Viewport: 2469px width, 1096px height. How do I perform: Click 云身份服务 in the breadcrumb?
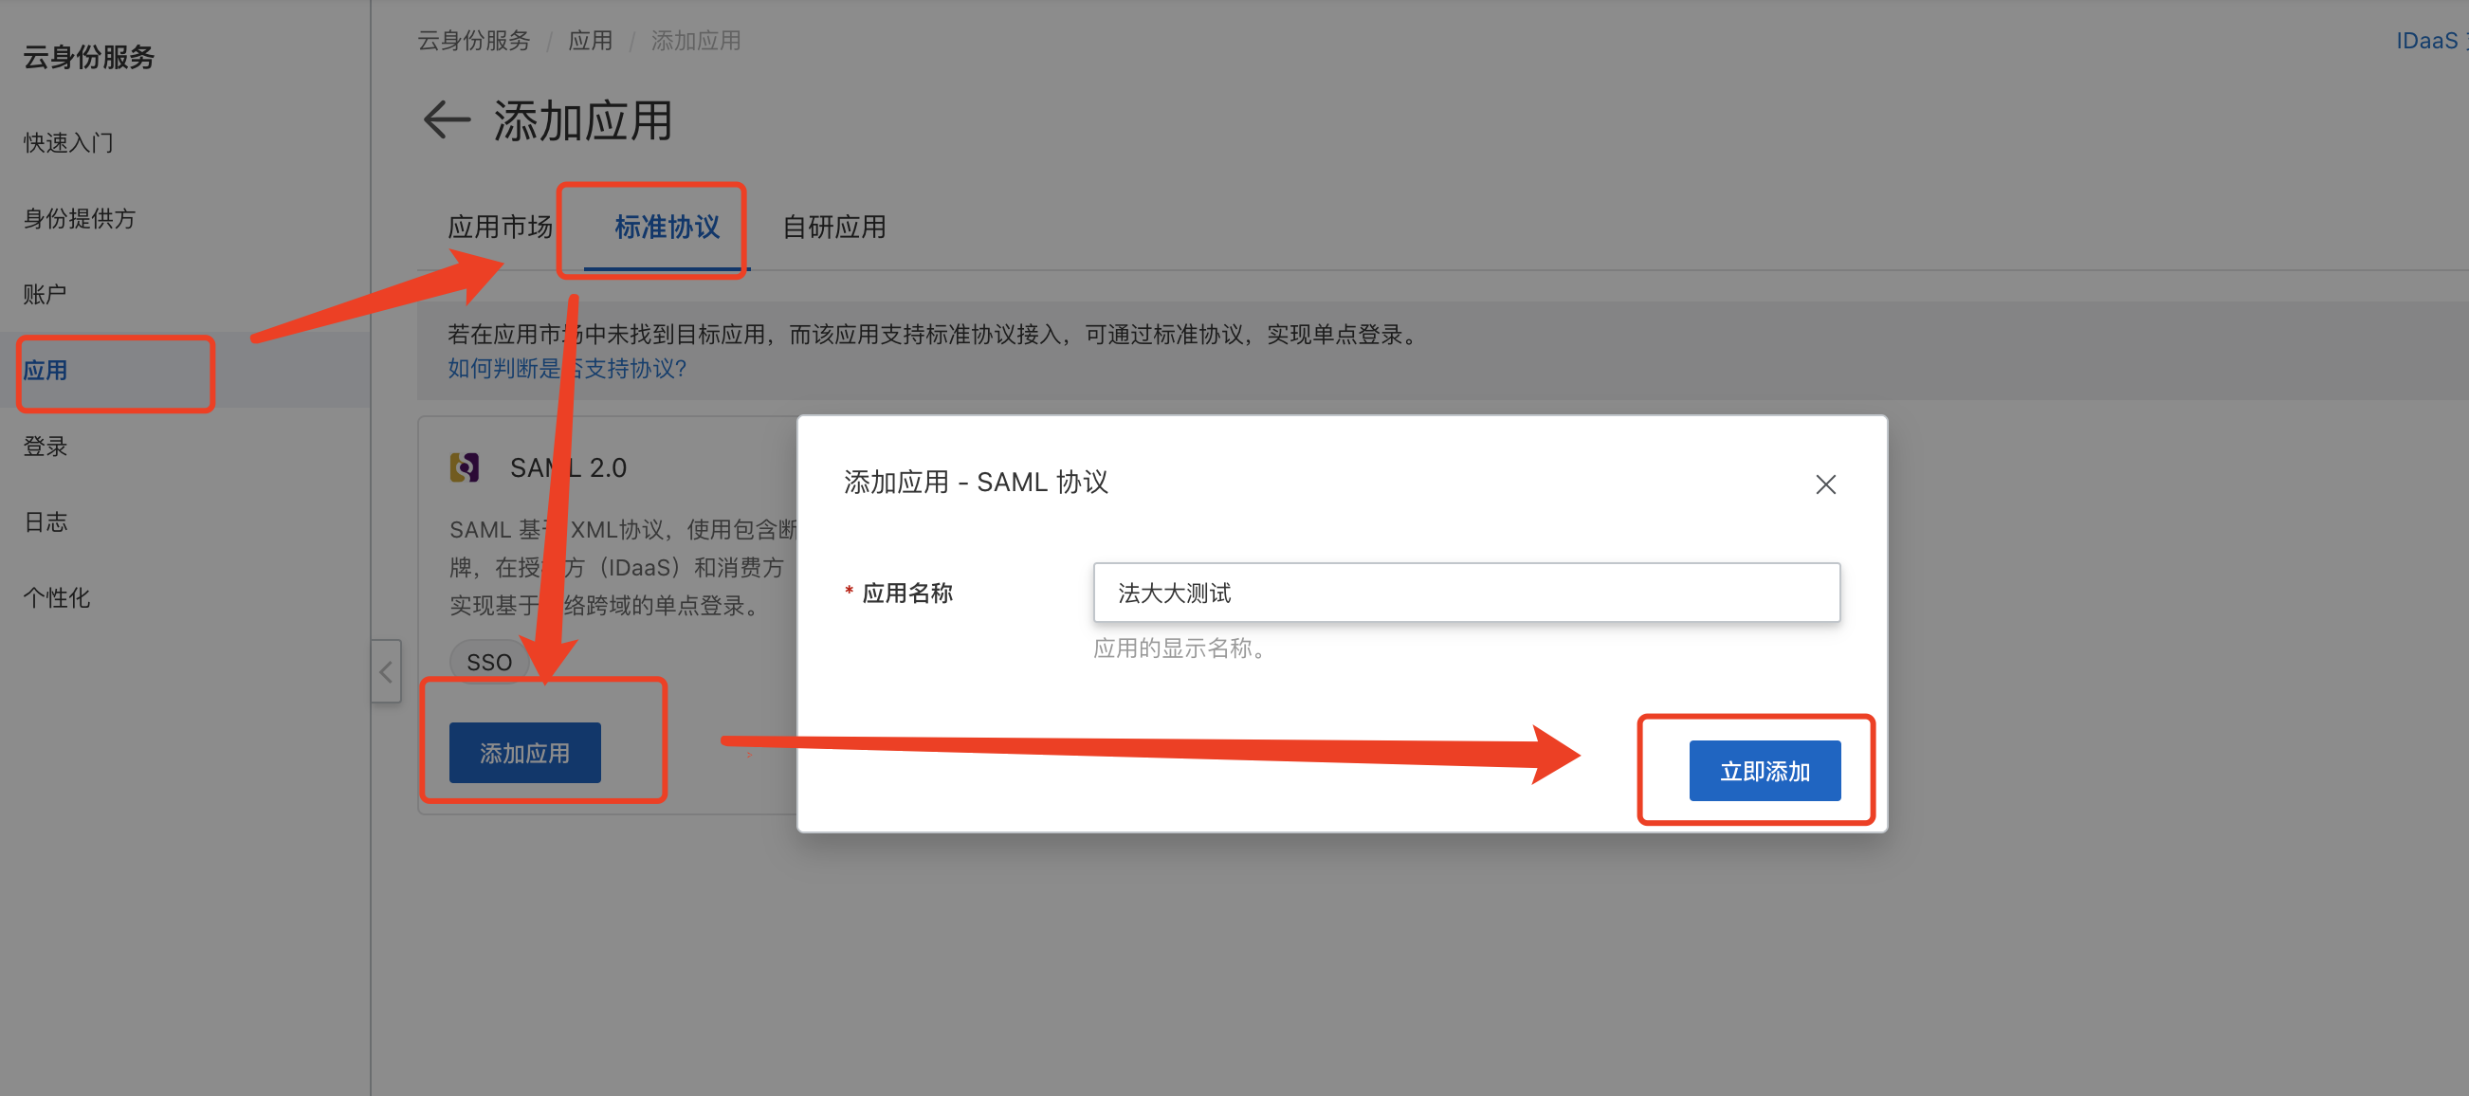473,40
